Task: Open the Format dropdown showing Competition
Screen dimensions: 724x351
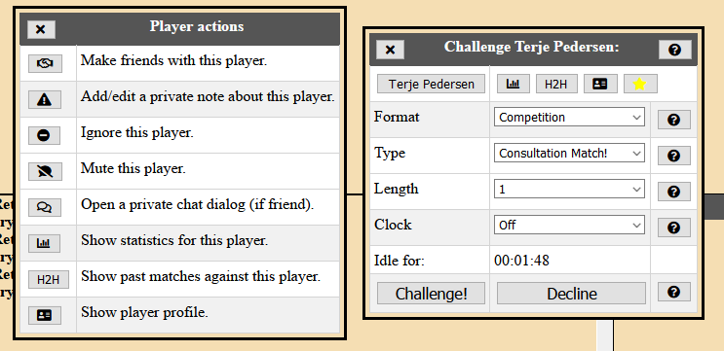Action: 569,117
